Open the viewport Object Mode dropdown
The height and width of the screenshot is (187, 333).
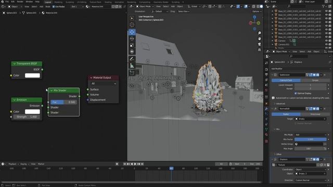145,7
